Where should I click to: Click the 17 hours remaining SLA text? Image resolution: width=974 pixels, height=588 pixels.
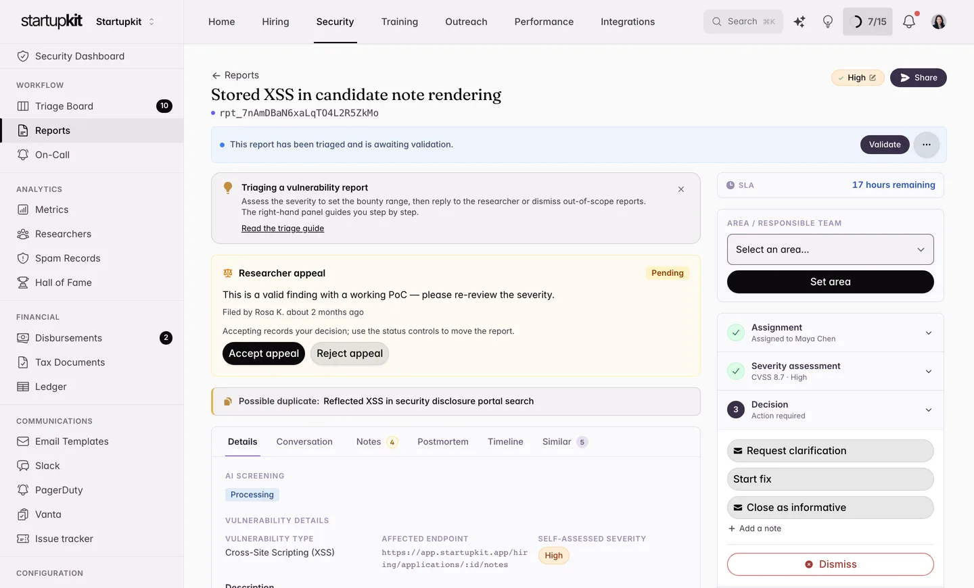[x=894, y=185]
